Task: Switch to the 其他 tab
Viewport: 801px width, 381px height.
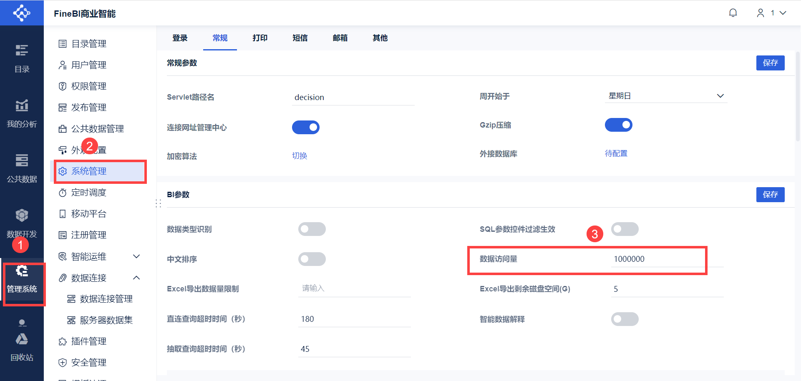Action: coord(380,38)
